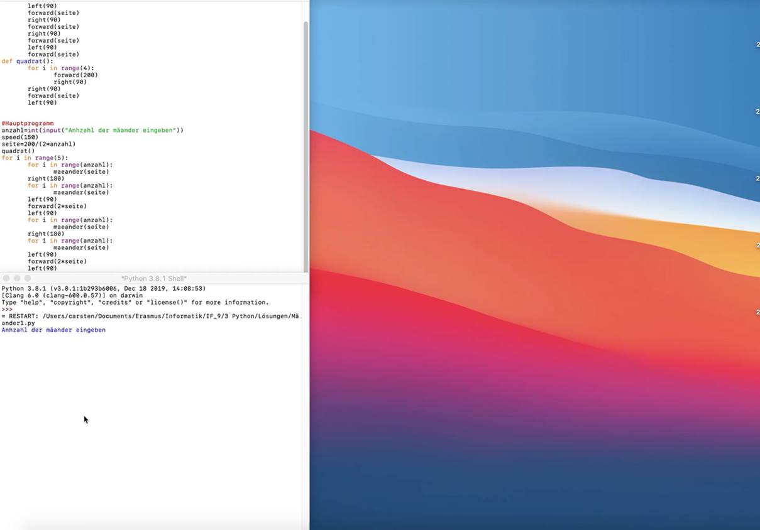Zoom the Python Shell window with green button
Viewport: 760px width, 530px height.
[x=28, y=278]
